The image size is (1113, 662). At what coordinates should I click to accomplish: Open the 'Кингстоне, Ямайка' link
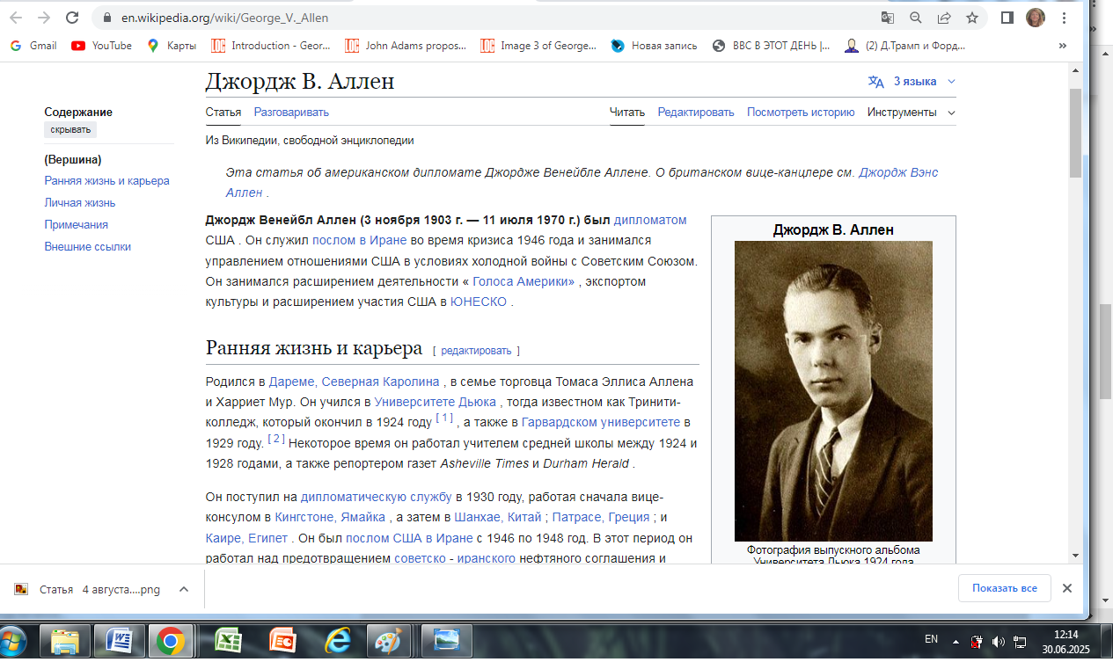[x=330, y=517]
